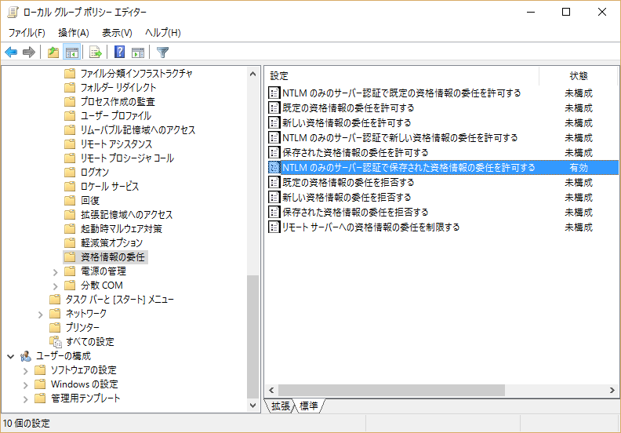The image size is (621, 433).
Task: Click tree pane scroll down arrow
Action: 252,406
